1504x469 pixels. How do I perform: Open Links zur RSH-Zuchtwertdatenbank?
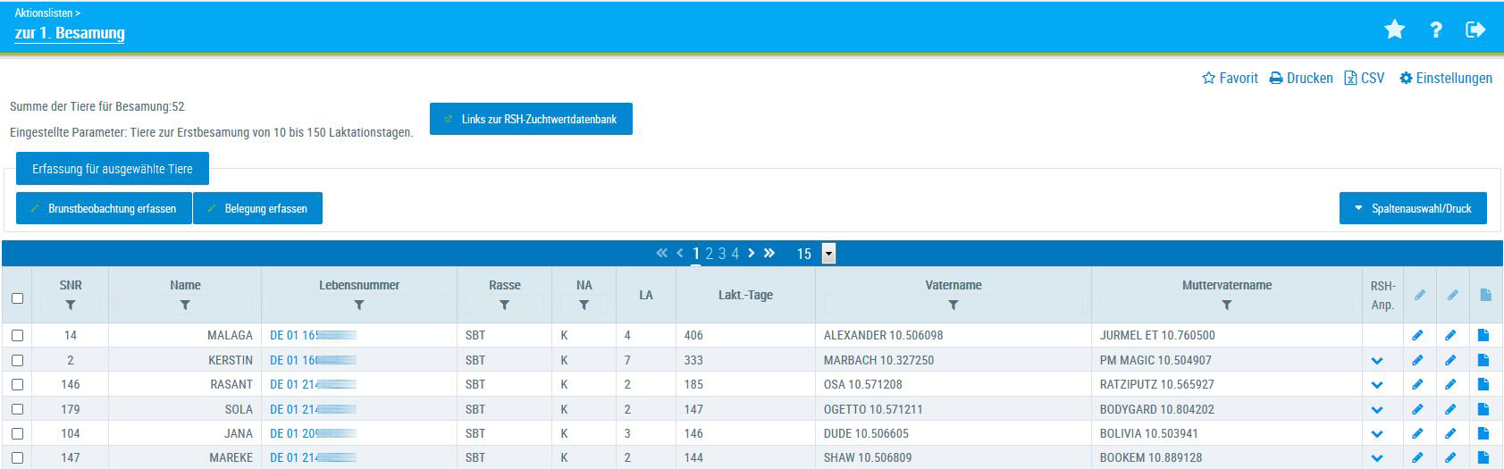point(531,119)
